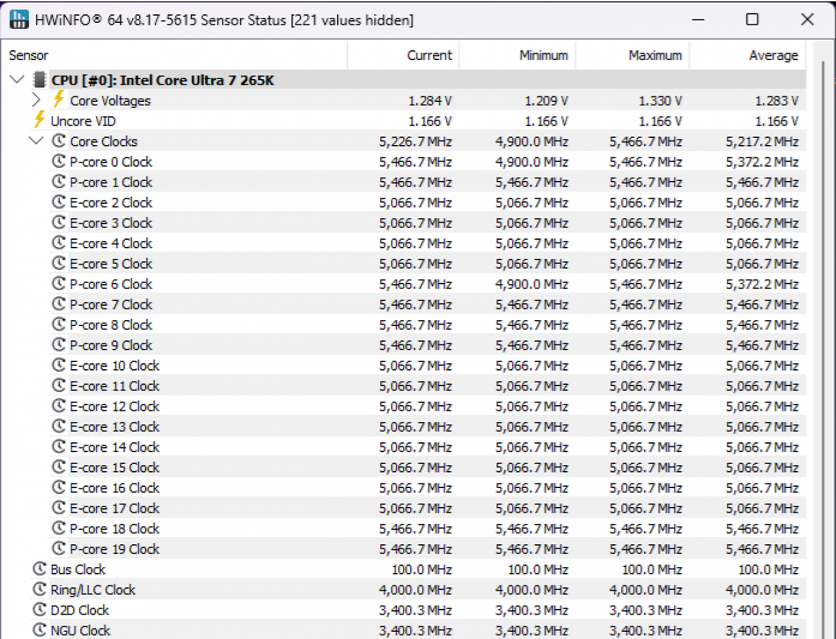Click Core Clocks average value 5,217.2 MHz

762,141
